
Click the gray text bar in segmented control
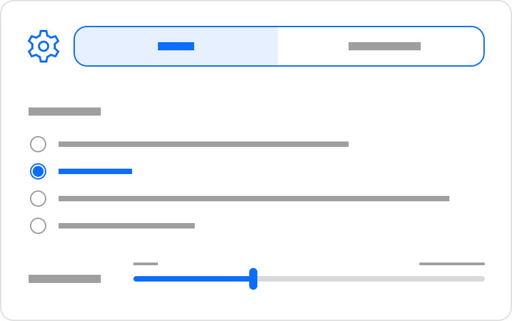click(x=385, y=46)
